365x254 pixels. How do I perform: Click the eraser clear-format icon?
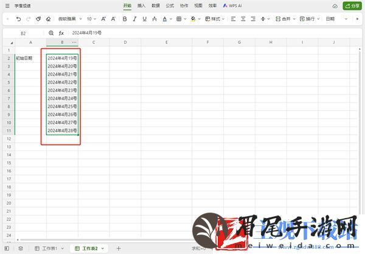(48, 19)
